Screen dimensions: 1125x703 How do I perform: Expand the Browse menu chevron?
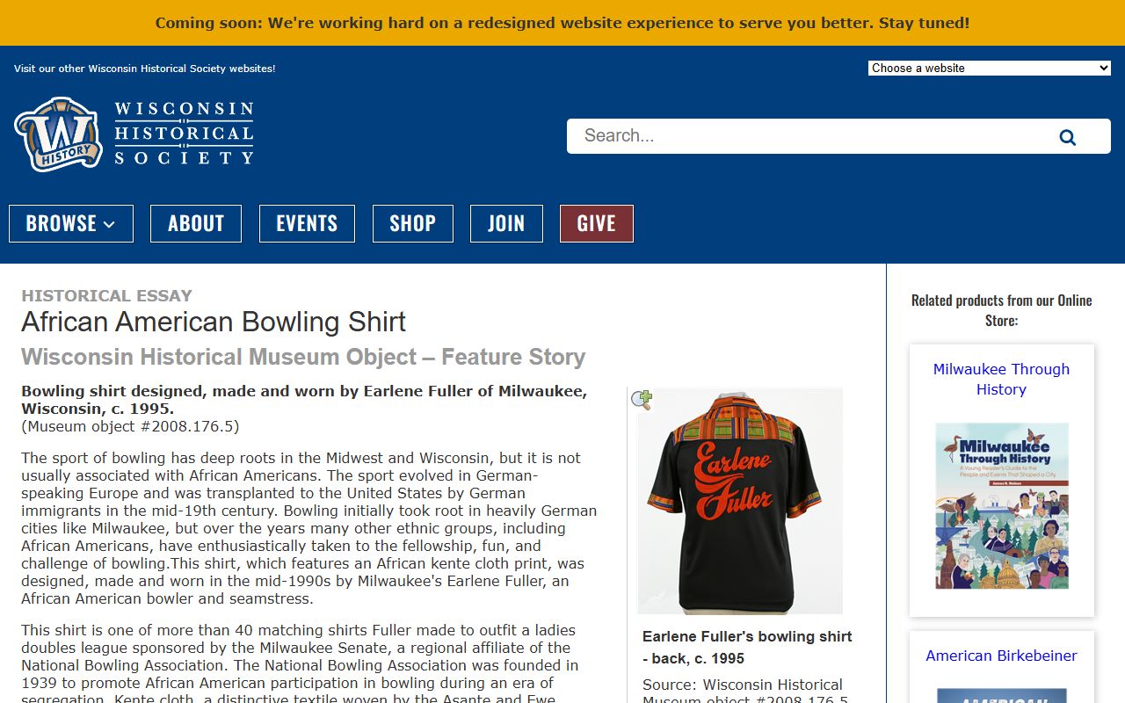tap(109, 224)
